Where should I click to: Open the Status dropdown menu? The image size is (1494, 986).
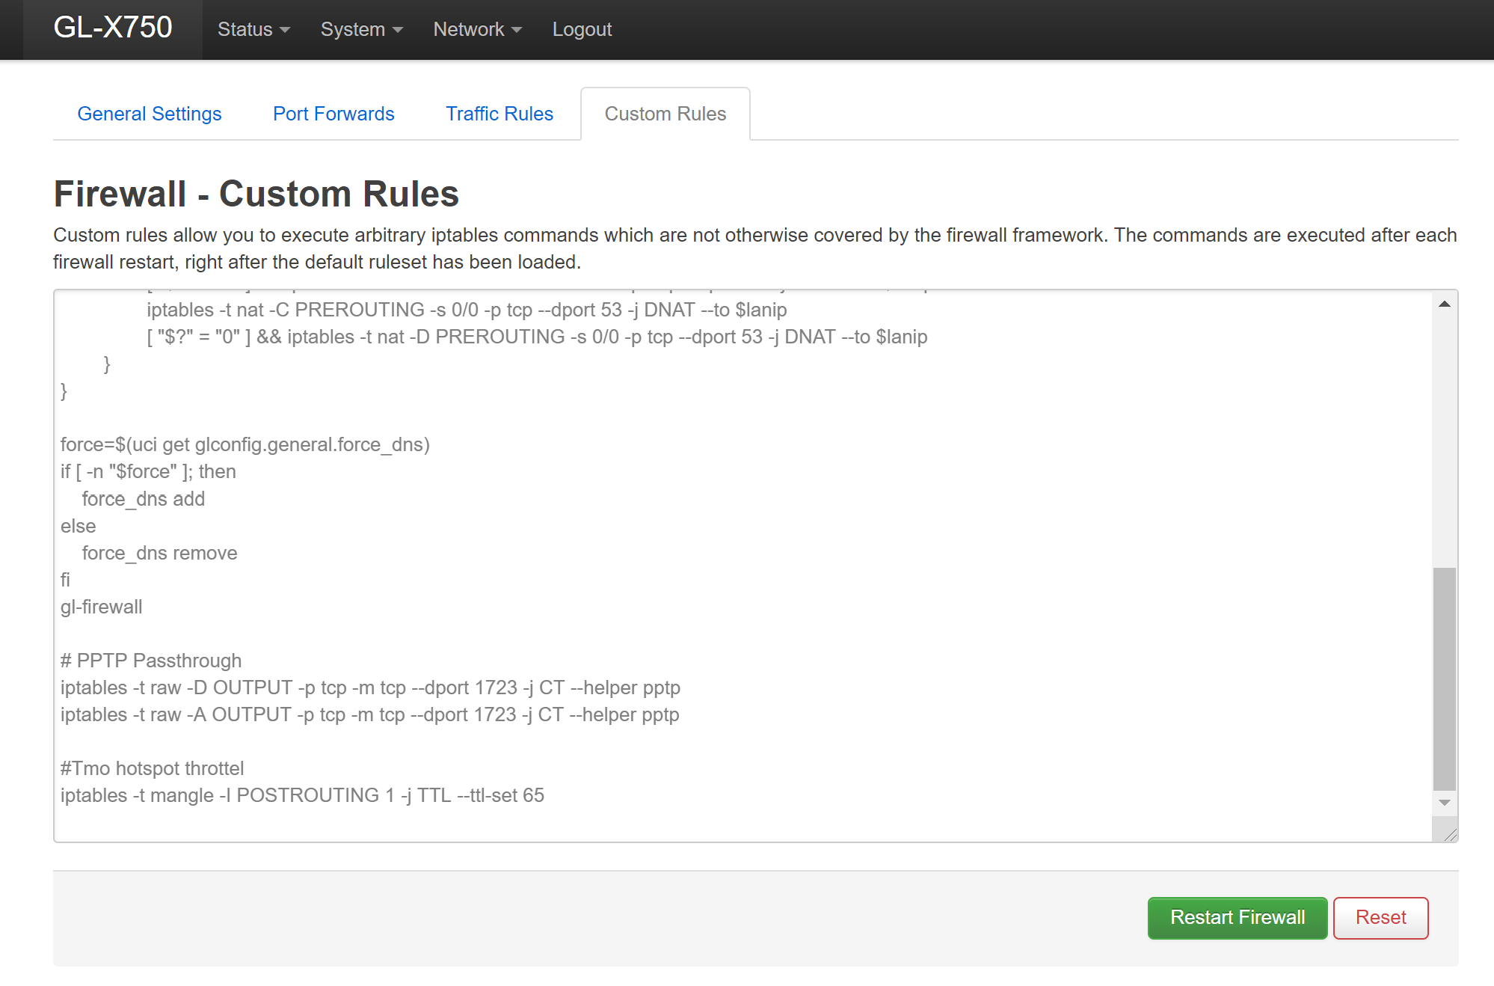253,29
